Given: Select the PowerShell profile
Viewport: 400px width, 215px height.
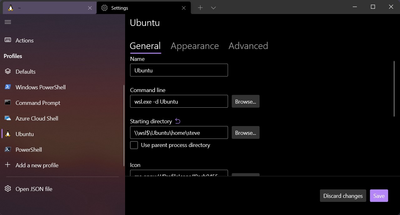Looking at the screenshot, I should click(x=63, y=149).
